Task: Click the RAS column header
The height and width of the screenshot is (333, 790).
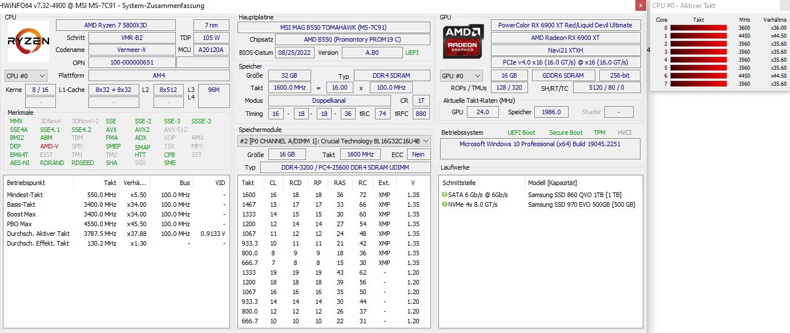Action: tap(340, 183)
